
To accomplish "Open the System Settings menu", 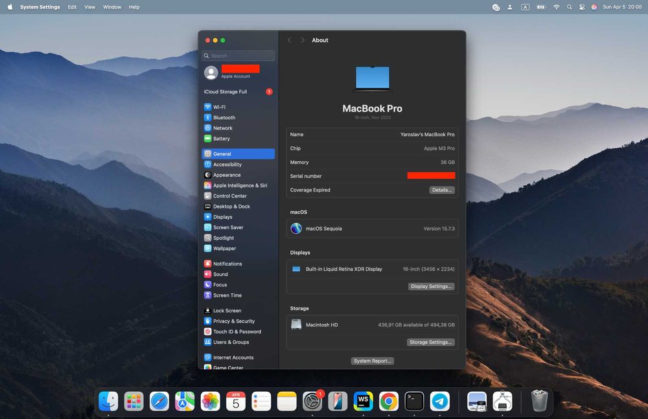I will click(40, 7).
